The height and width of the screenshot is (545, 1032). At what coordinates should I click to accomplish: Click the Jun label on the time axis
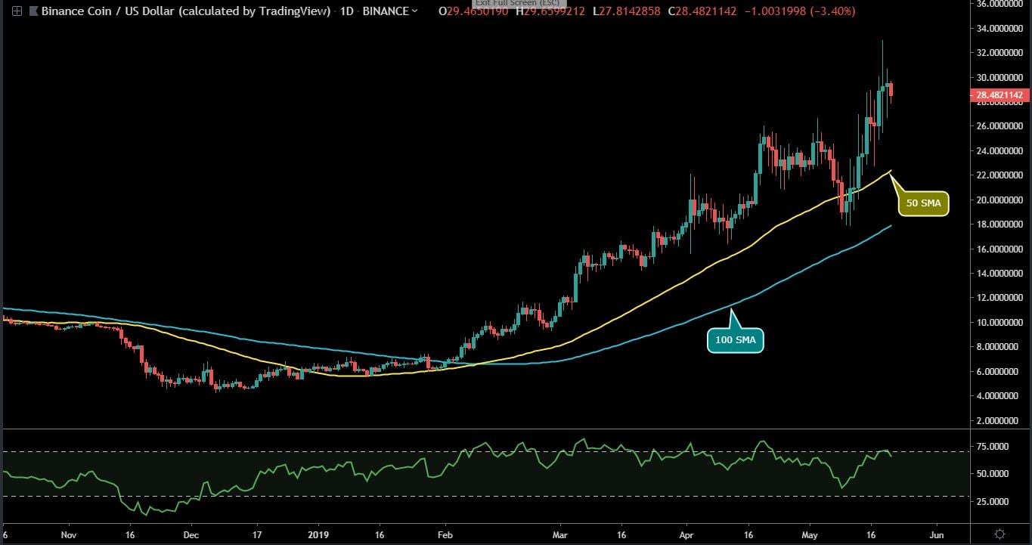(x=937, y=534)
